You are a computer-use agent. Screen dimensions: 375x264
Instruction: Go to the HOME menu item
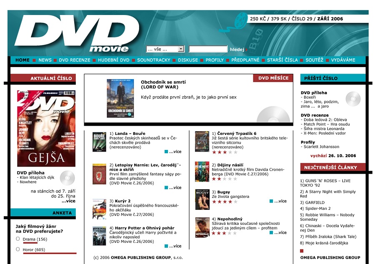pos(22,60)
